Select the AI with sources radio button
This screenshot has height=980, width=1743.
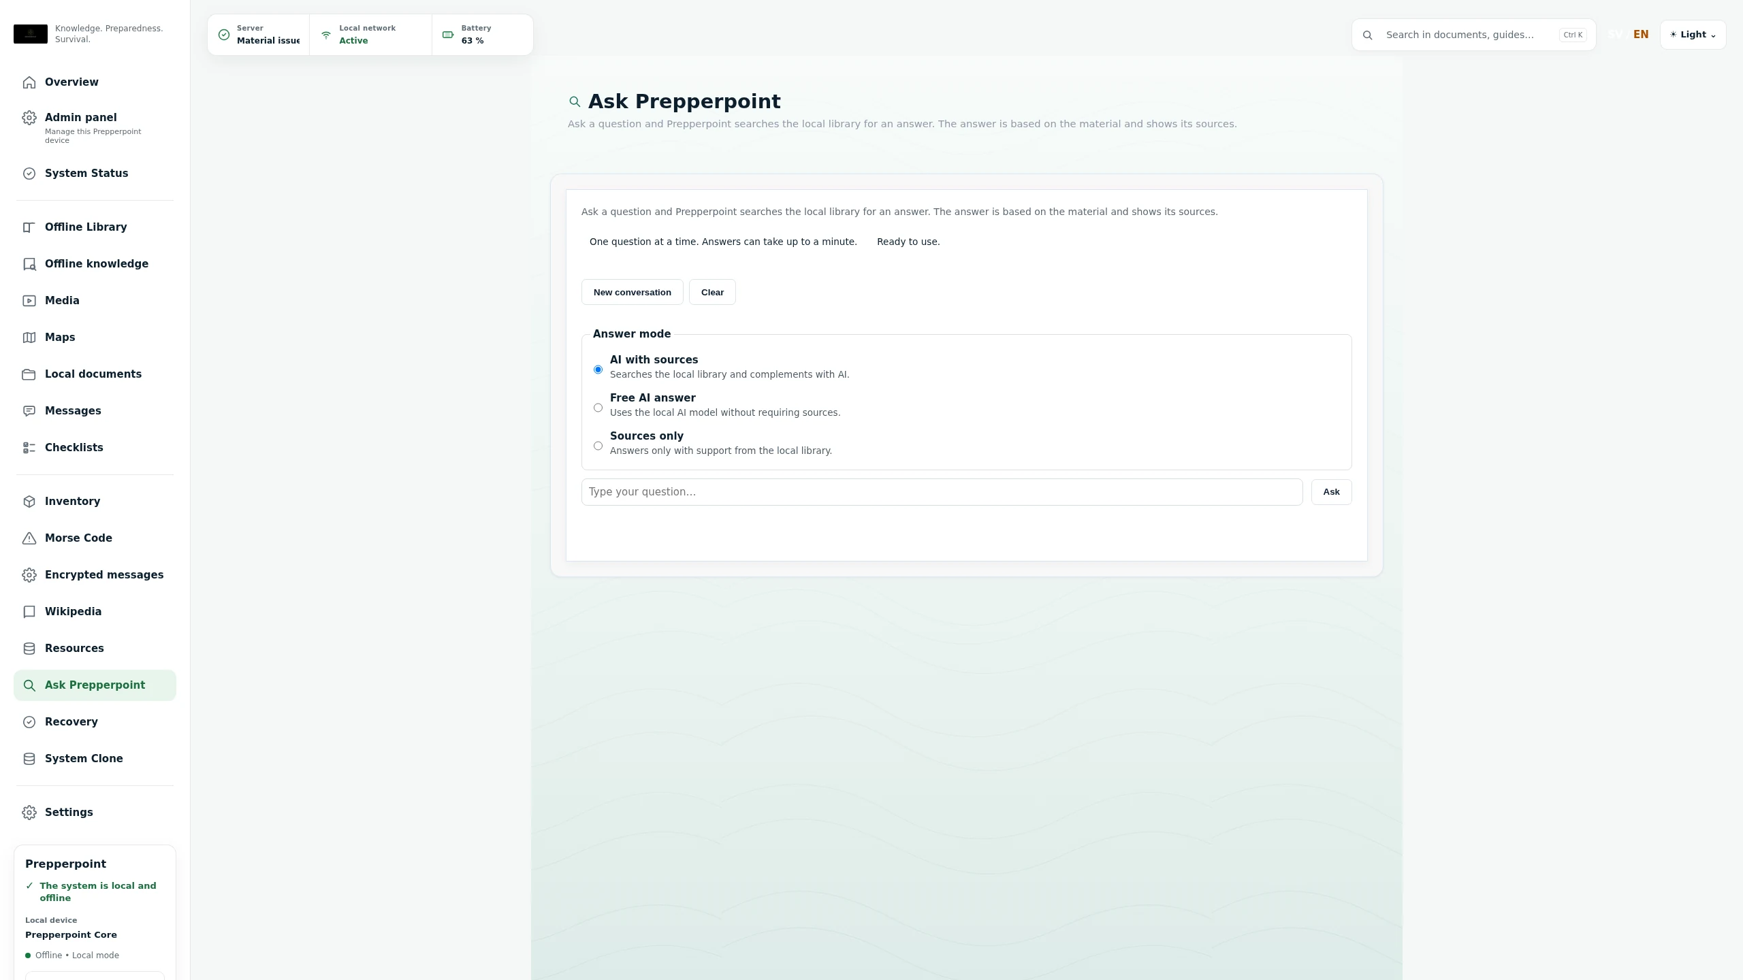point(598,370)
